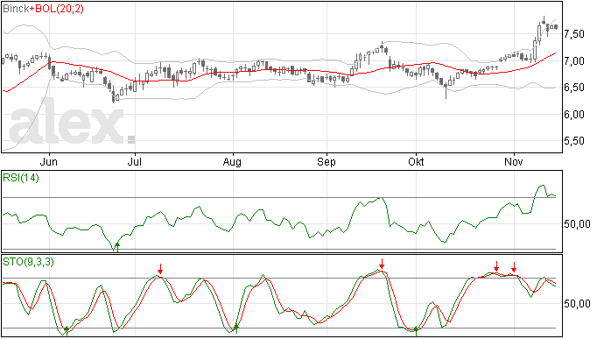Click the 7,00 price axis label
This screenshot has height=339, width=604.
pyautogui.click(x=574, y=61)
